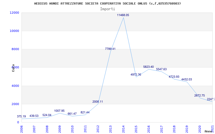Click the data label 439.53
The image size is (215, 134).
34,116
